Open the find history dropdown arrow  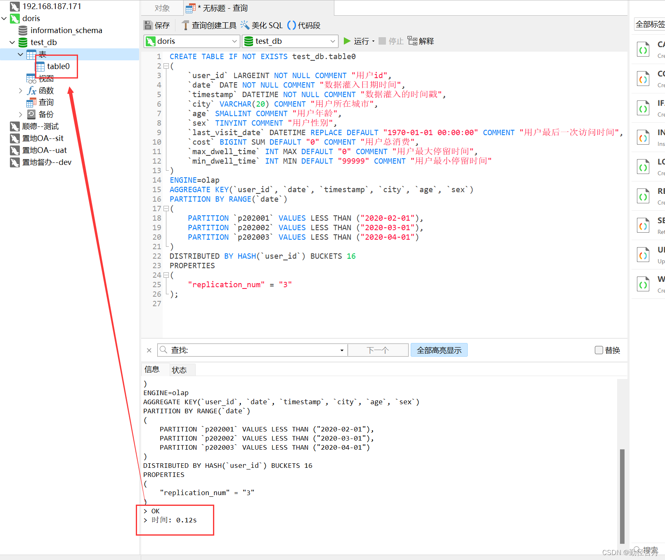click(x=342, y=350)
